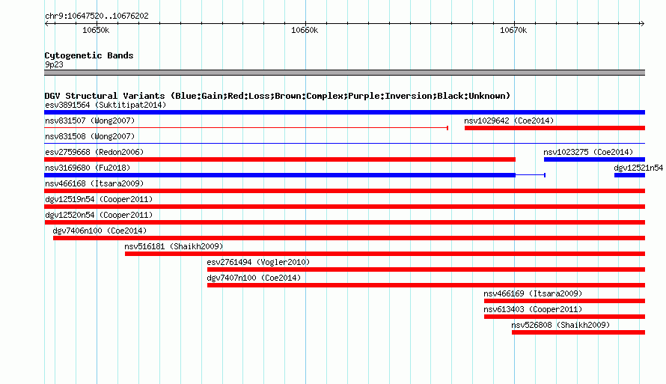
Task: Select the red nsv1029642 loss bar
Action: pos(555,128)
